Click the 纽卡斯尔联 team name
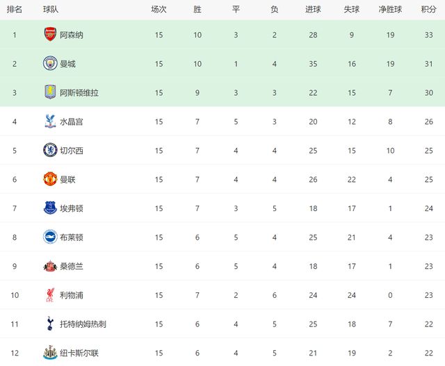 (79, 353)
